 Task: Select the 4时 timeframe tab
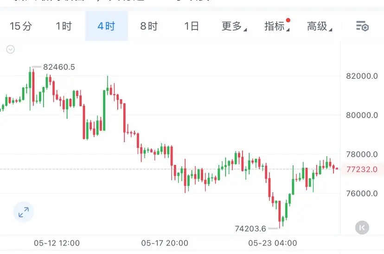point(107,26)
